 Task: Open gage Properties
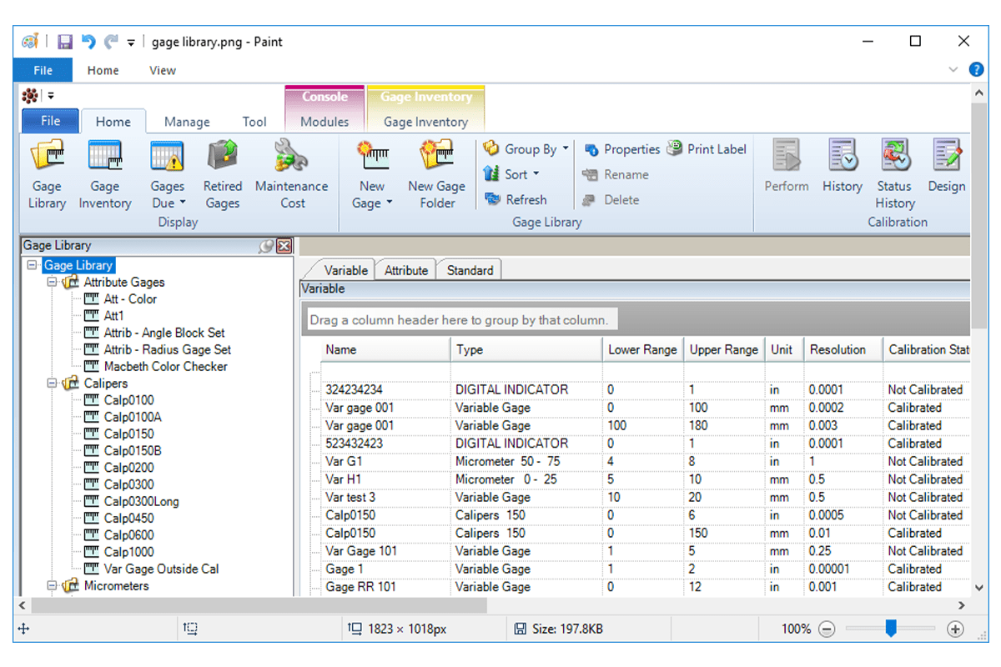[x=622, y=149]
